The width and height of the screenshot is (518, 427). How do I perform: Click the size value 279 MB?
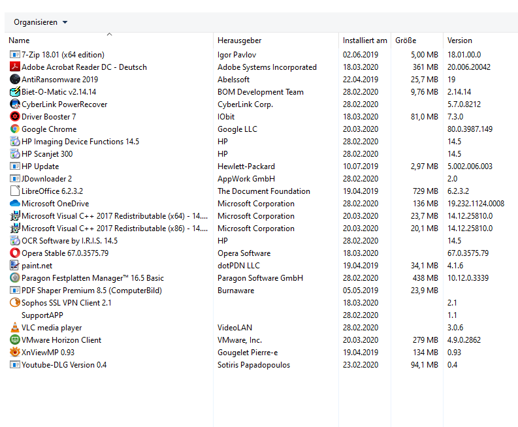[425, 340]
